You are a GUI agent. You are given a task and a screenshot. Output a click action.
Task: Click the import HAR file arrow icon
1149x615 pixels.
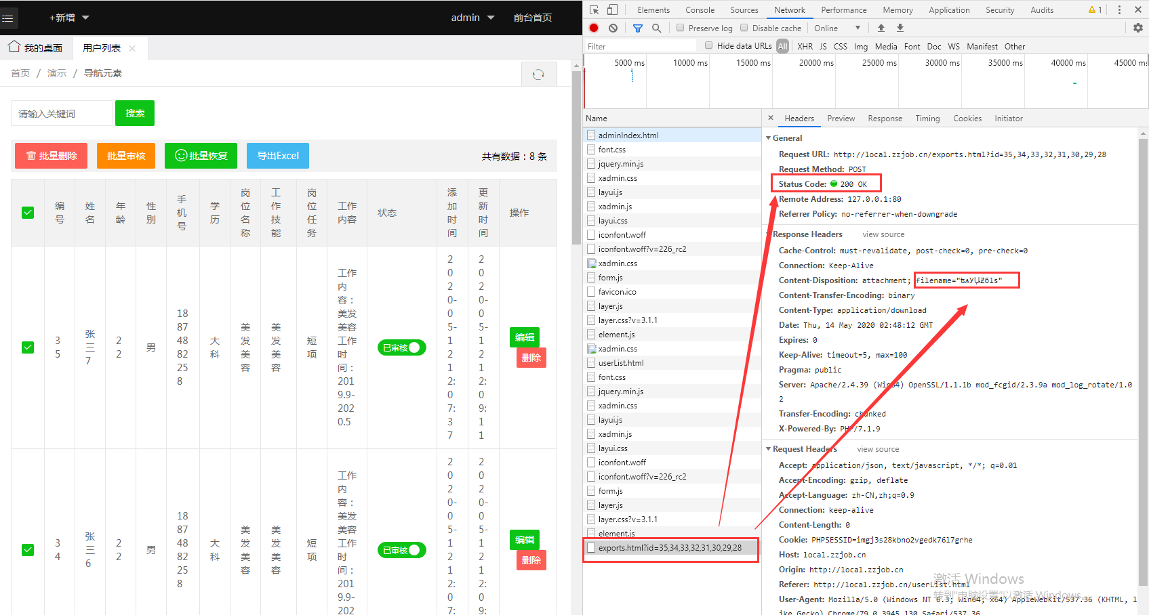(880, 28)
